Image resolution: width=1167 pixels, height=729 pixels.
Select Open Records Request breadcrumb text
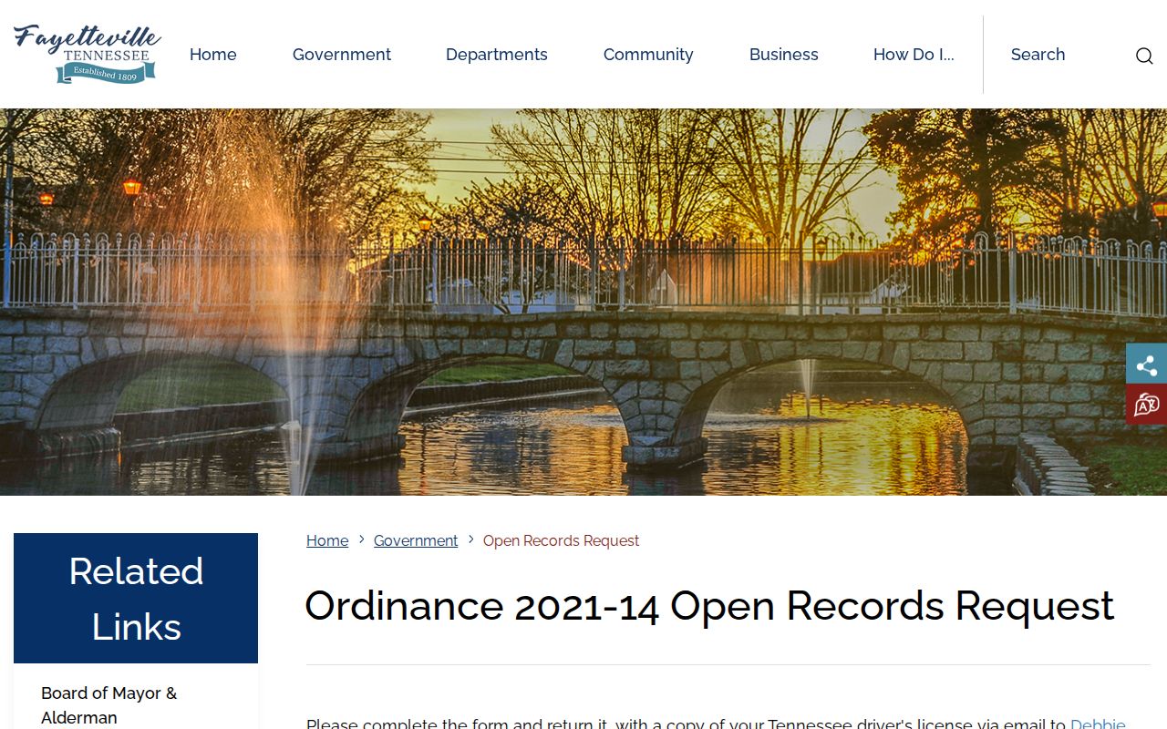pyautogui.click(x=561, y=540)
